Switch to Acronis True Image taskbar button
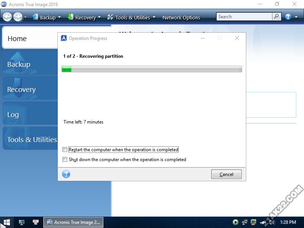The width and height of the screenshot is (304, 228). [x=73, y=222]
